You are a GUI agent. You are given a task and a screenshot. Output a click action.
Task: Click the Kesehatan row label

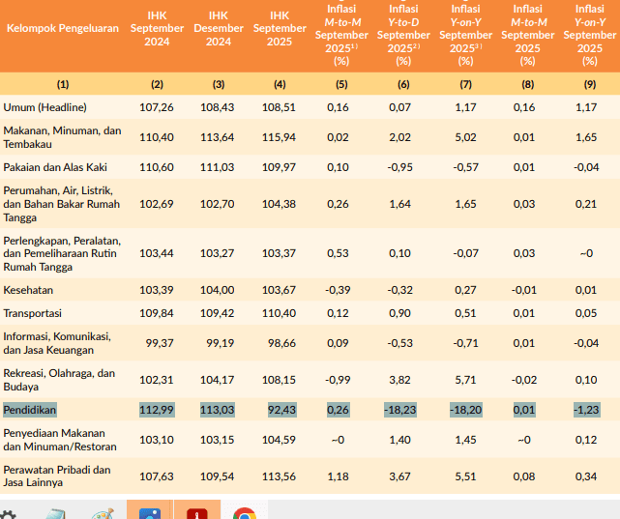(28, 290)
